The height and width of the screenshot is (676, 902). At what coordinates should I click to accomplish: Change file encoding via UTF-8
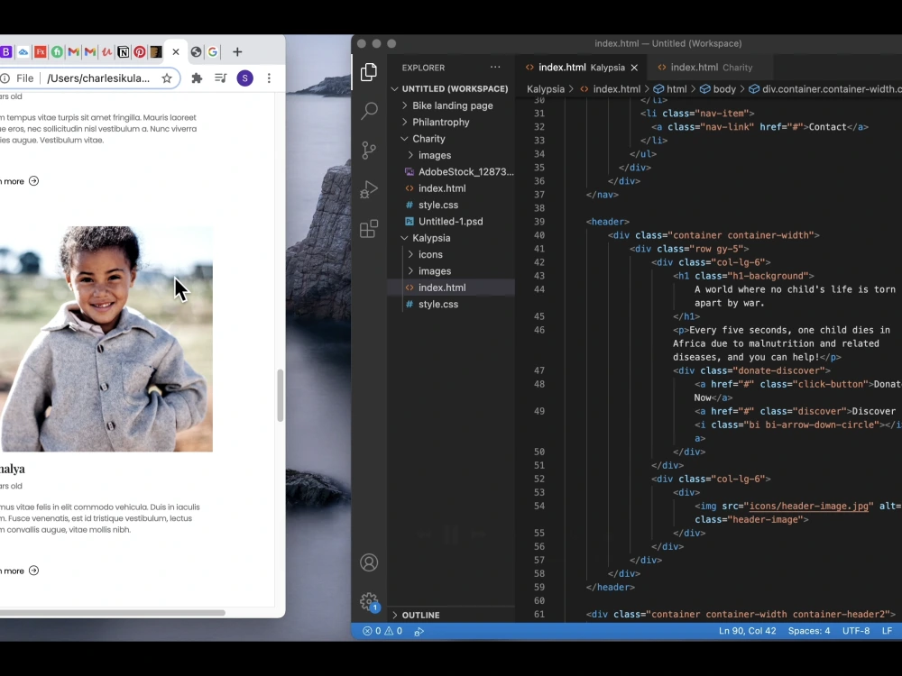[x=855, y=631]
